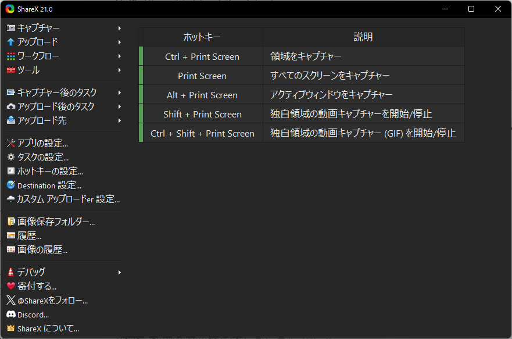This screenshot has height=339, width=512.
Task: Click the アップロード blue arrow icon
Action: [x=11, y=42]
